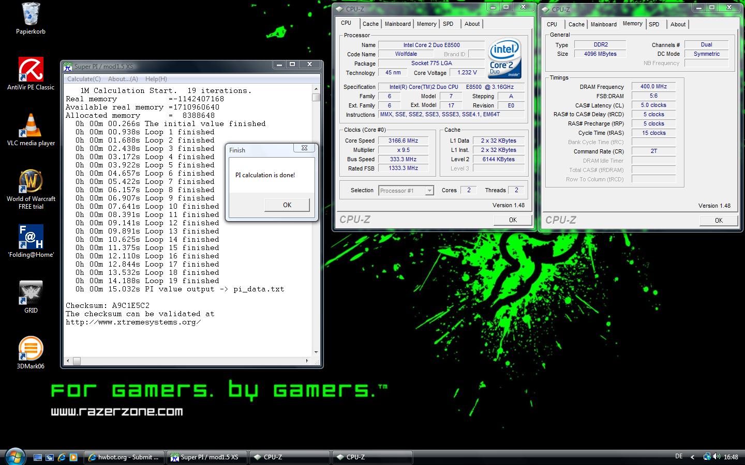Click the CPU-Z title icon in Memory window
The width and height of the screenshot is (745, 465).
[x=545, y=9]
